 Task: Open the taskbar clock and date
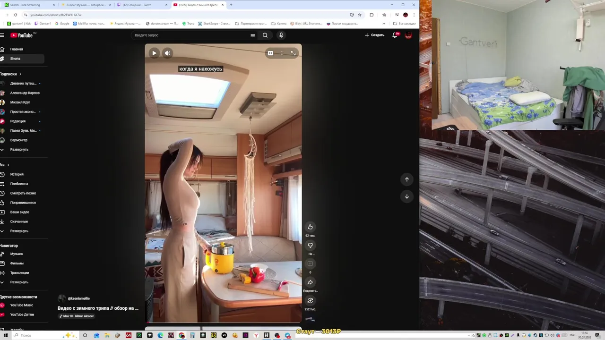click(x=585, y=335)
